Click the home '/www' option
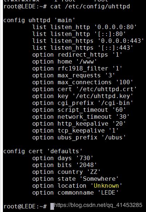This screenshot has width=146, height=212. coord(64,61)
